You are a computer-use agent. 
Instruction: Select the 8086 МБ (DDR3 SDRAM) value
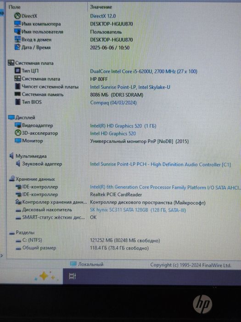click(x=117, y=95)
